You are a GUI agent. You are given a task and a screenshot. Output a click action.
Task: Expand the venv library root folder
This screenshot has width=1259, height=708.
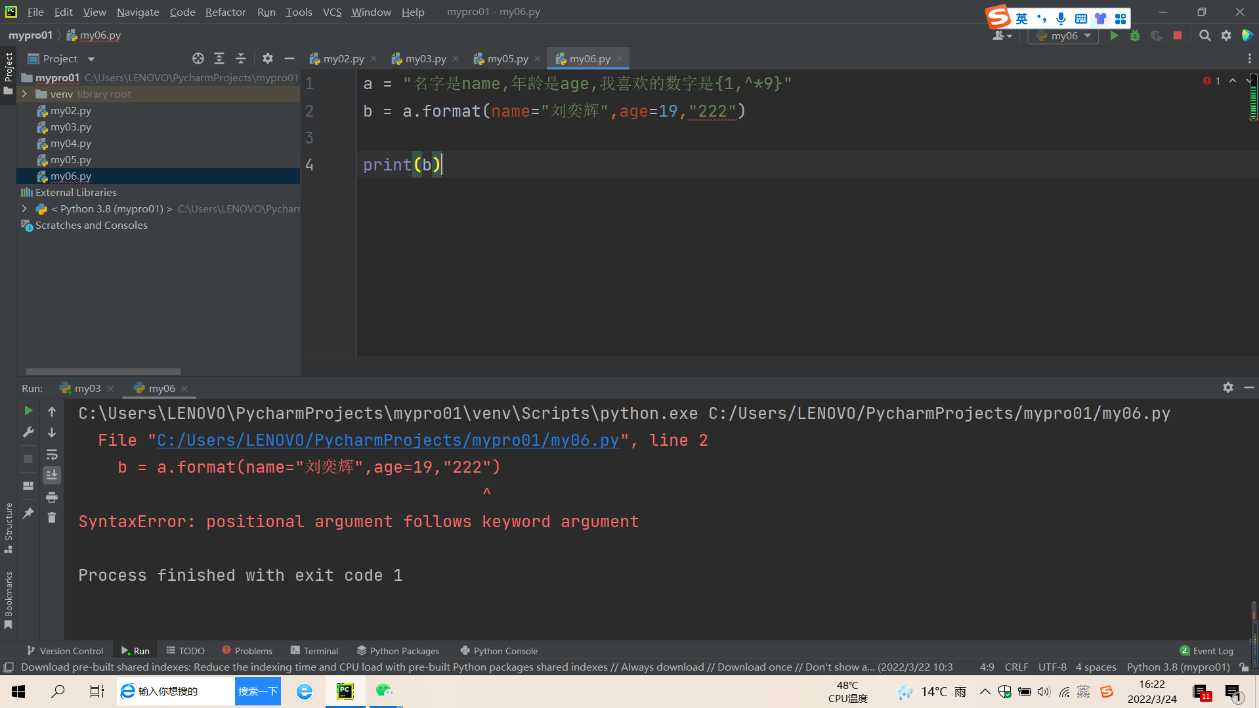25,94
